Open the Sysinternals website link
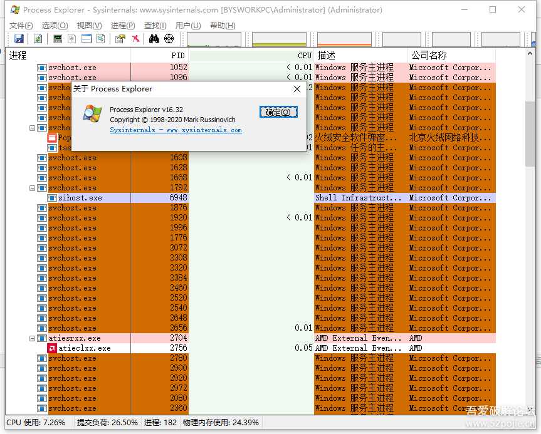 point(176,130)
